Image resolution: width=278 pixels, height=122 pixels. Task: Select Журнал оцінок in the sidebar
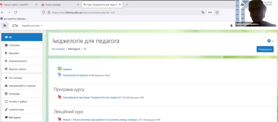click(x=17, y=69)
